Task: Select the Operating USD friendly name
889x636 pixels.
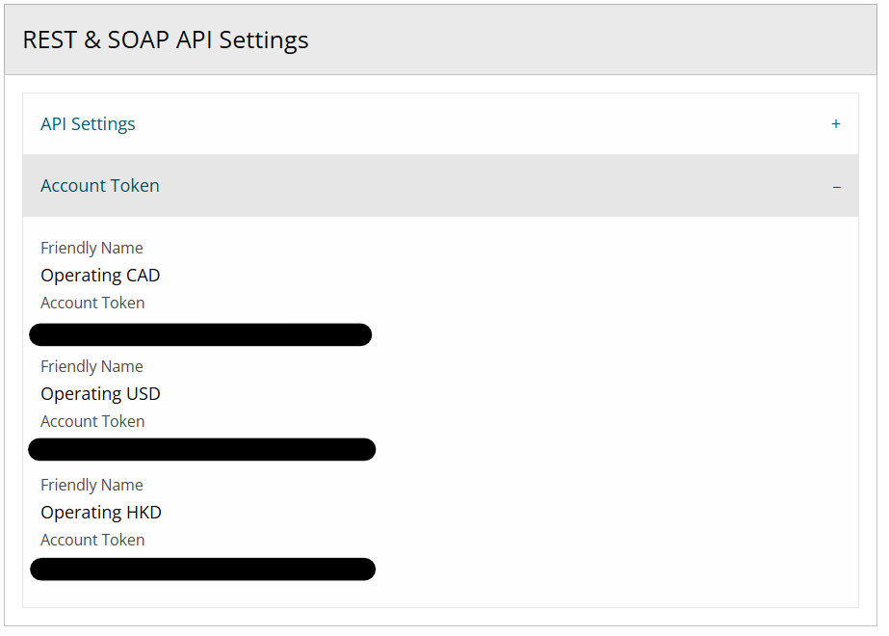Action: click(x=100, y=394)
